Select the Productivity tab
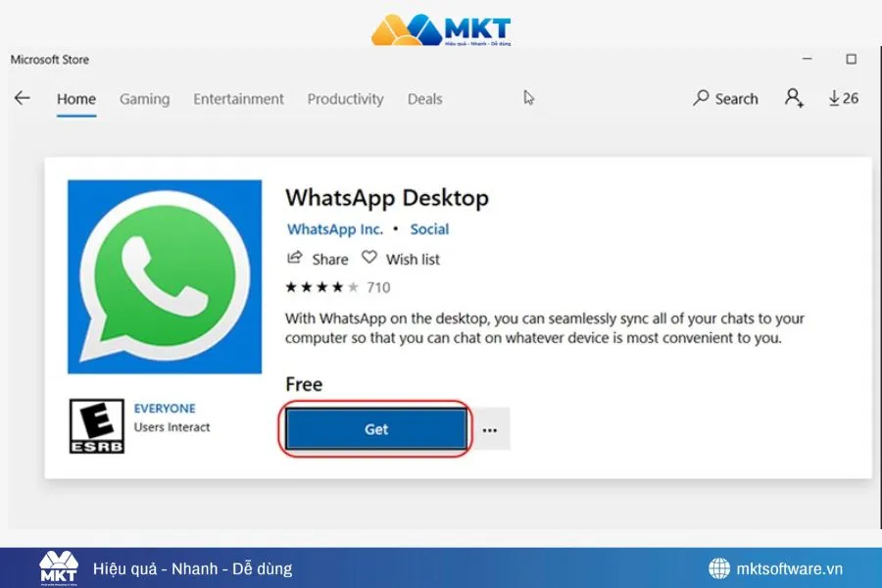The image size is (882, 588). (x=345, y=99)
